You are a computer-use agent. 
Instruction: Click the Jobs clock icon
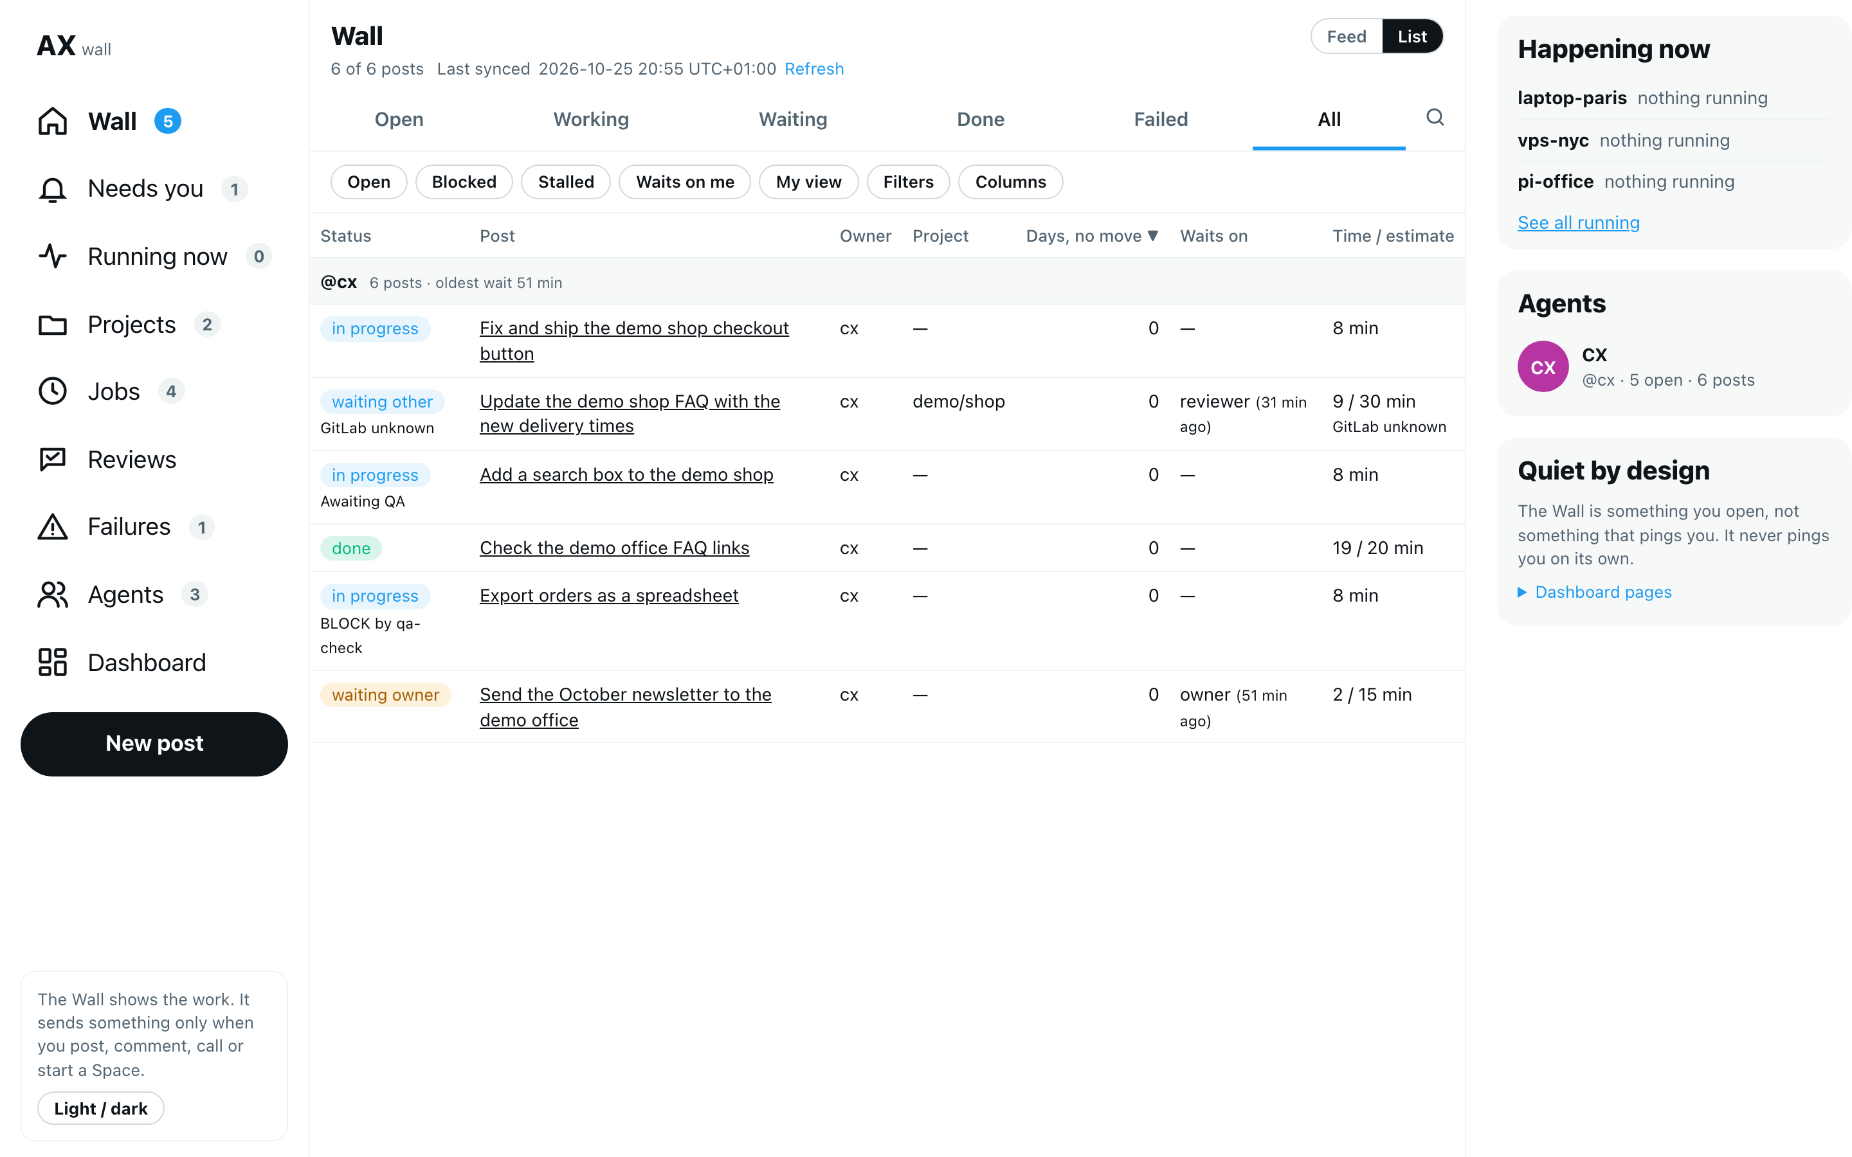53,391
